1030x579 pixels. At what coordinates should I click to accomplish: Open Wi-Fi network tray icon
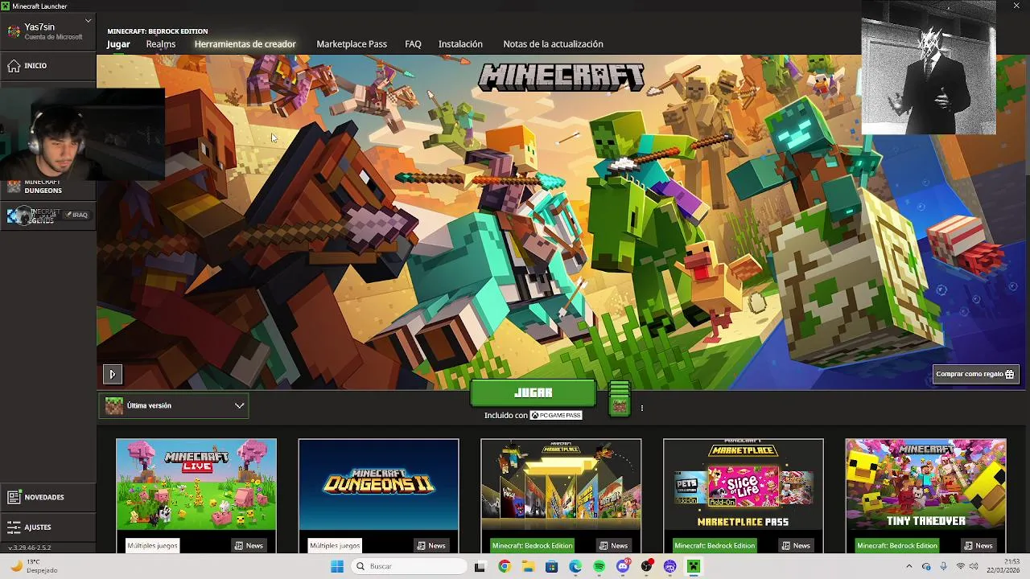tap(960, 566)
